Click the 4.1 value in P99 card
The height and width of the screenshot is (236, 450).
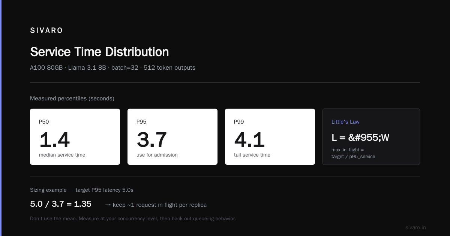pos(249,140)
